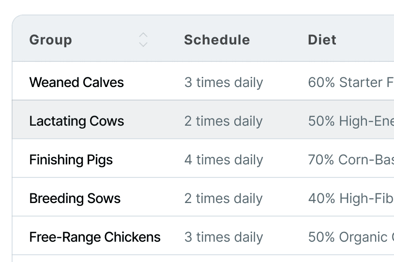Select the Free-Range Chickens group name
394x262 pixels.
click(95, 237)
